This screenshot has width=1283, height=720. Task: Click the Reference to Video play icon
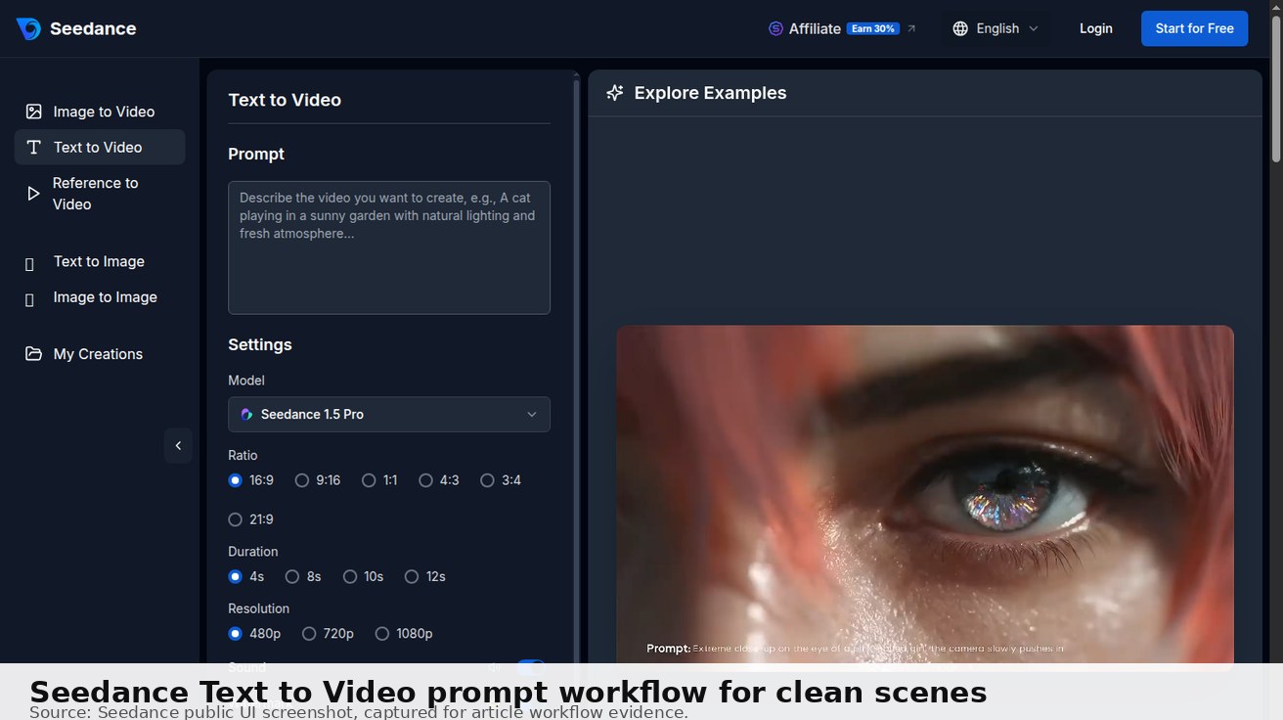33,194
